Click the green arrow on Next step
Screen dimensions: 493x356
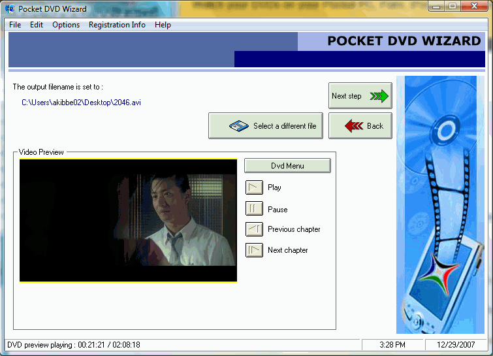(378, 96)
